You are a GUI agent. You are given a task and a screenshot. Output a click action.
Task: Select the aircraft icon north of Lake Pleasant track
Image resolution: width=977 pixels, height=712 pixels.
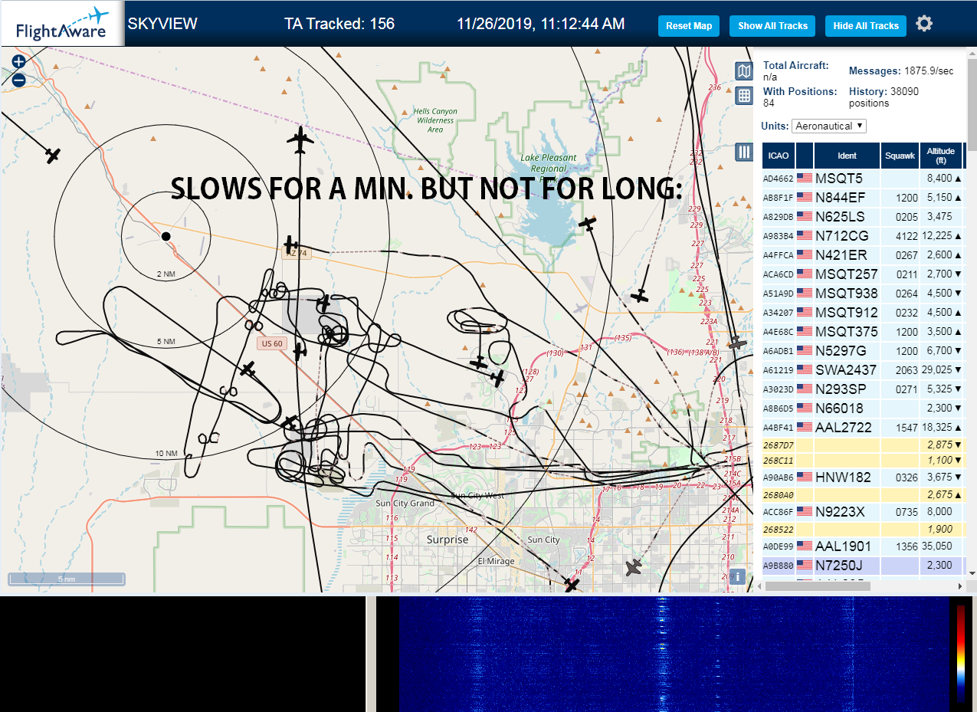tap(588, 224)
